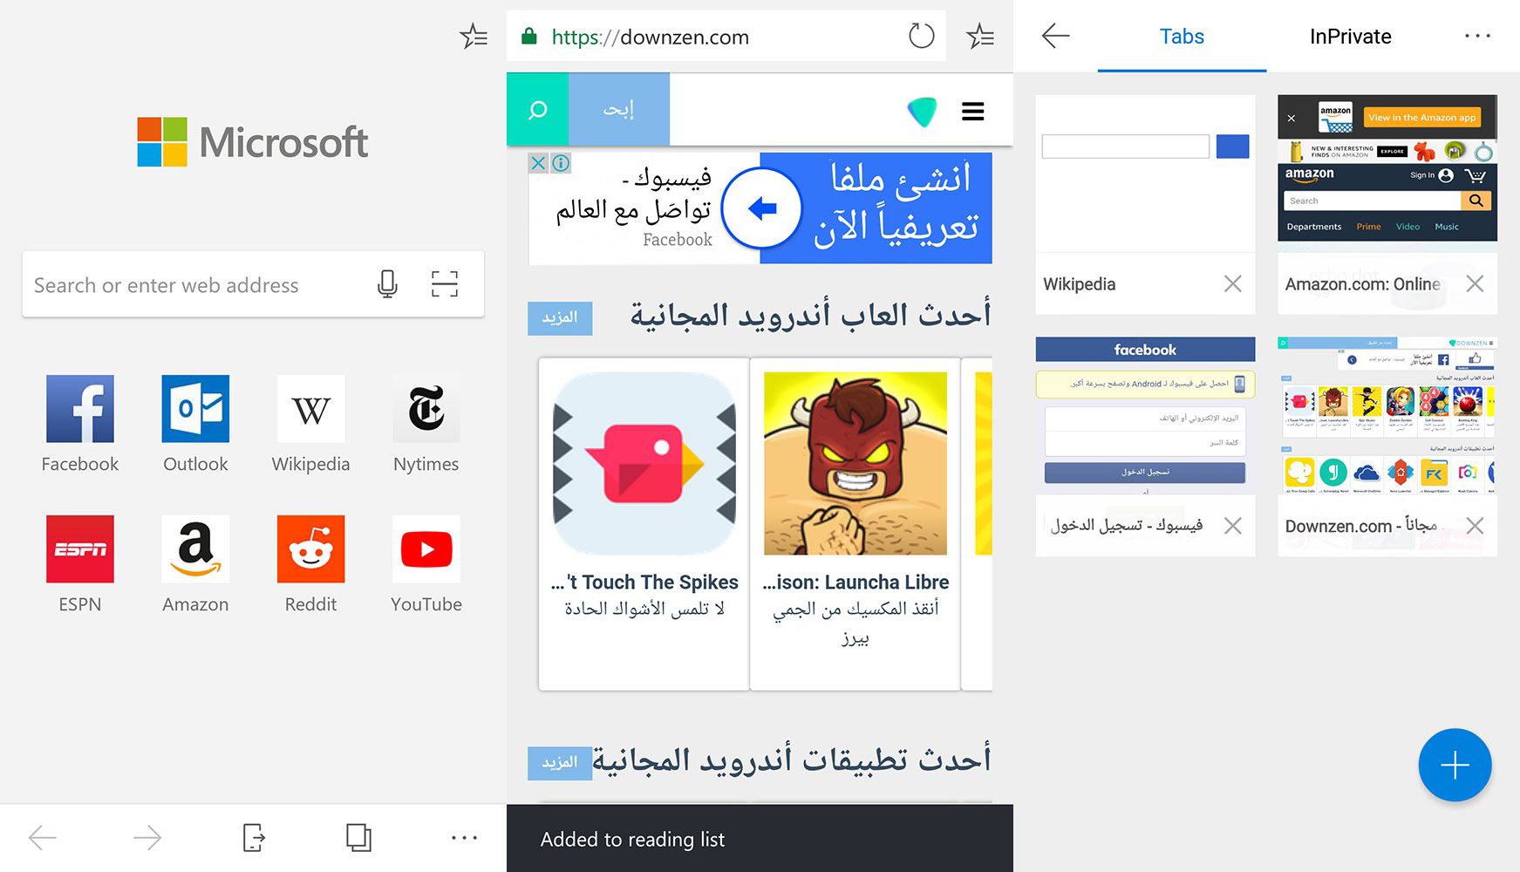Open the bottom bar three-dot menu

pos(464,838)
